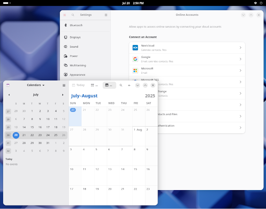
Task: Open the calendar search
Action: 121,85
